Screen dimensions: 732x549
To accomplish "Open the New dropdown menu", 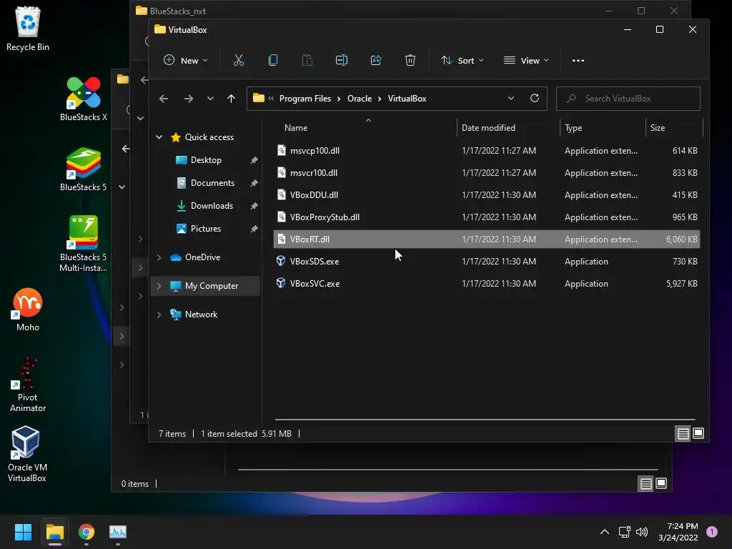I will [185, 60].
